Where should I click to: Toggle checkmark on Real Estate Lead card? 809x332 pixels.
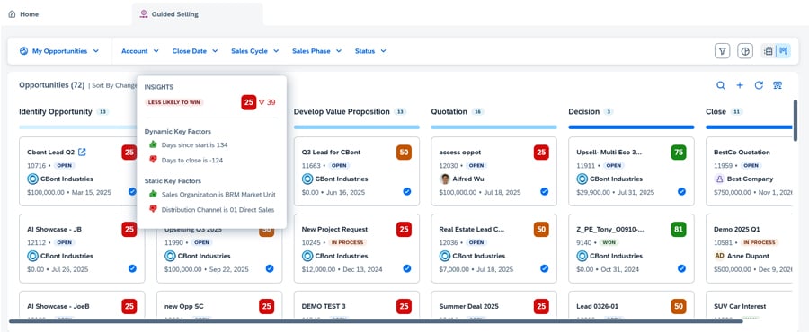(x=545, y=268)
